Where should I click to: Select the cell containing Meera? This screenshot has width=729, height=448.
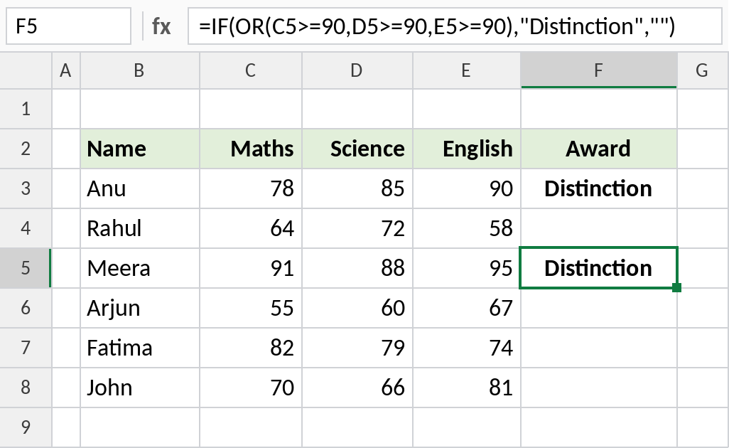(140, 268)
